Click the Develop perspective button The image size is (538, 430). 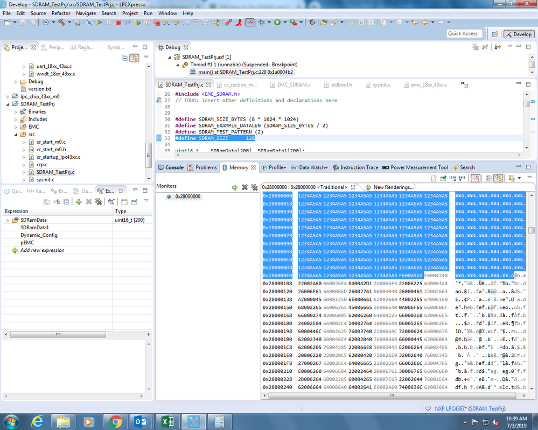[518, 34]
